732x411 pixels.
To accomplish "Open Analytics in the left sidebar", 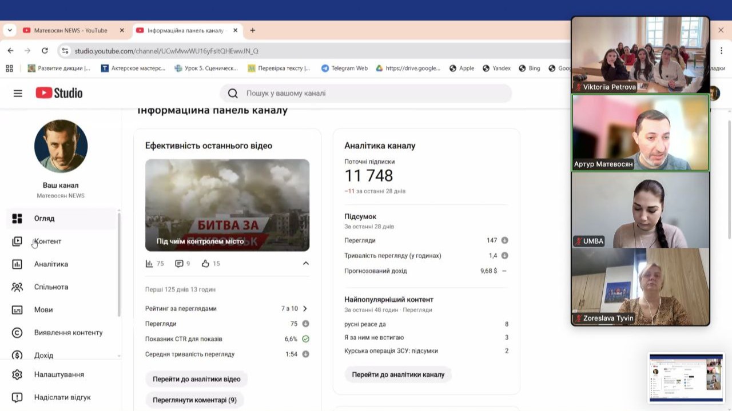I will click(51, 264).
